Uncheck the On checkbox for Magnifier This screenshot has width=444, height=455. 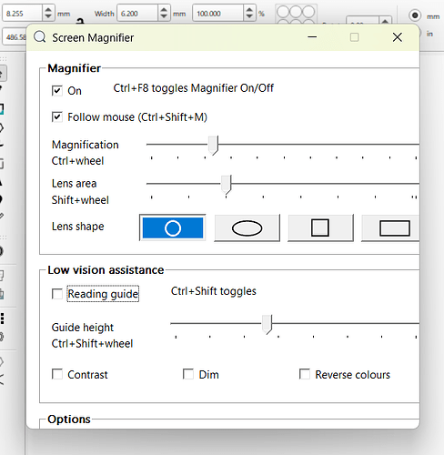[57, 91]
